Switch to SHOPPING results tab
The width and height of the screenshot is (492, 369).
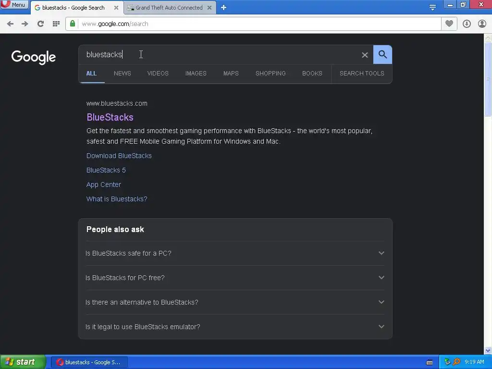[271, 74]
